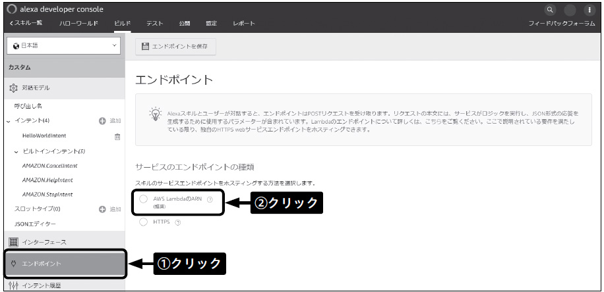Viewport: 604px width, 292px height.
Task: Select the カスタム section header
Action: pos(65,68)
